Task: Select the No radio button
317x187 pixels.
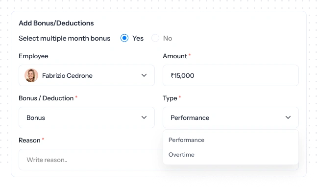Action: click(155, 38)
